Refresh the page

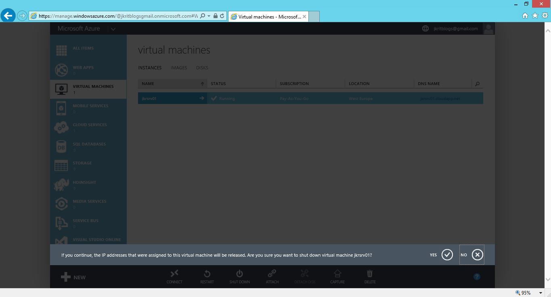pyautogui.click(x=222, y=16)
